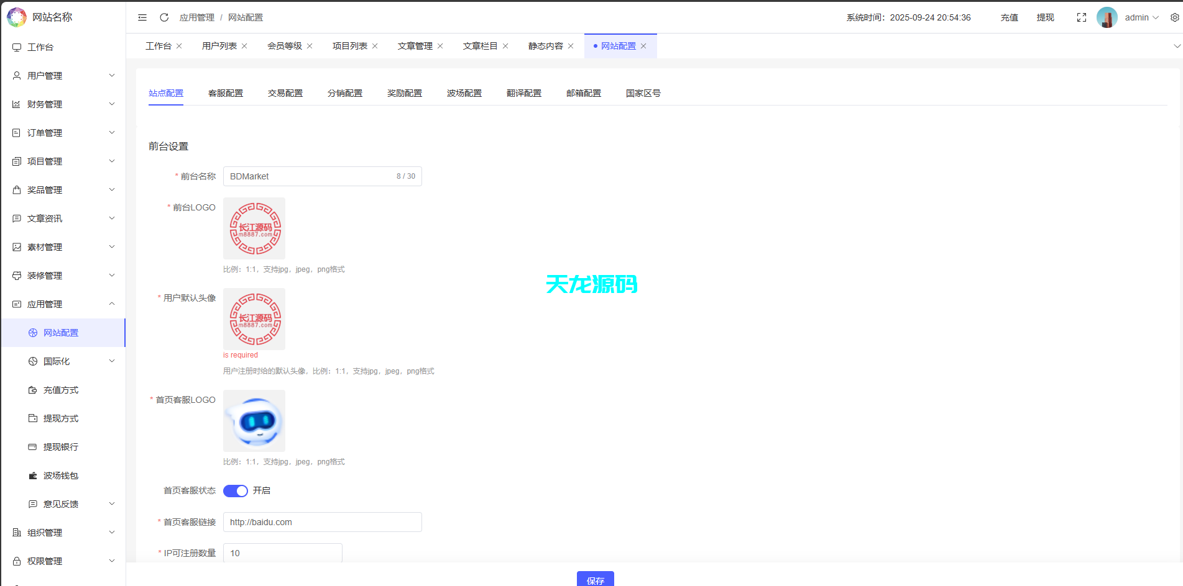Open 文章资讯 via its chat icon
The width and height of the screenshot is (1183, 586).
pos(16,218)
